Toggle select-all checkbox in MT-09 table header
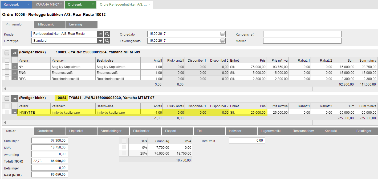Screen dimensions: 378x179 click(7, 60)
